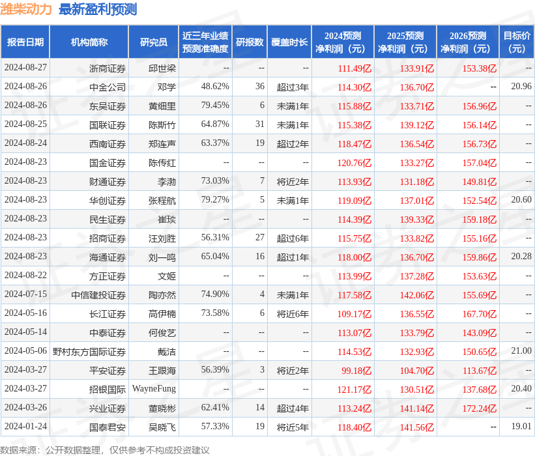This screenshot has height=456, width=535.
Task: Click 2026 profit value 167.70亿
Action: click(x=480, y=314)
